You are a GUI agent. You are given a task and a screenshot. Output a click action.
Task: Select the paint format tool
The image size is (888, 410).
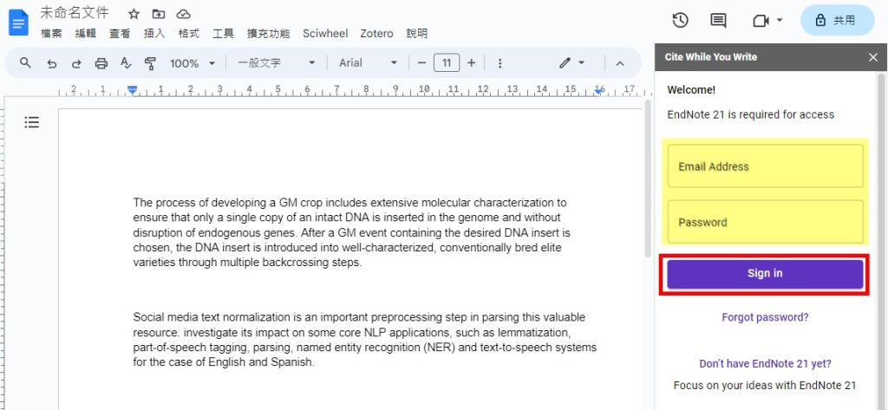150,63
